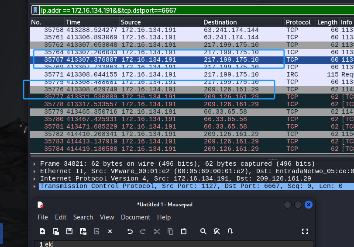Click Mousepad Paste clipboard icon
The height and width of the screenshot is (247, 354).
click(184, 231)
